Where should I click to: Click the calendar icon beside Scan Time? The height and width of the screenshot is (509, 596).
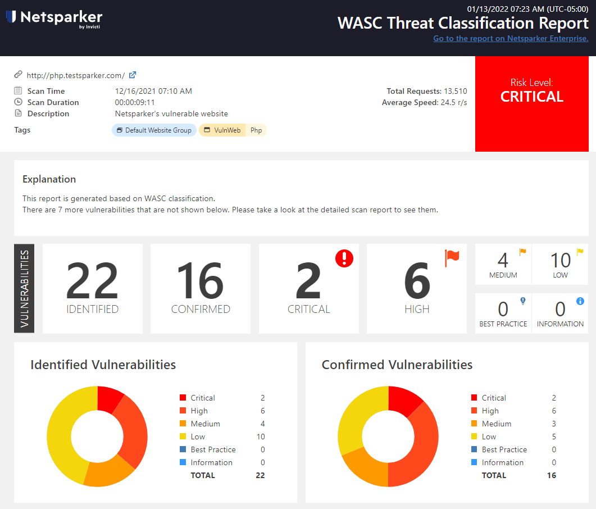tap(19, 91)
